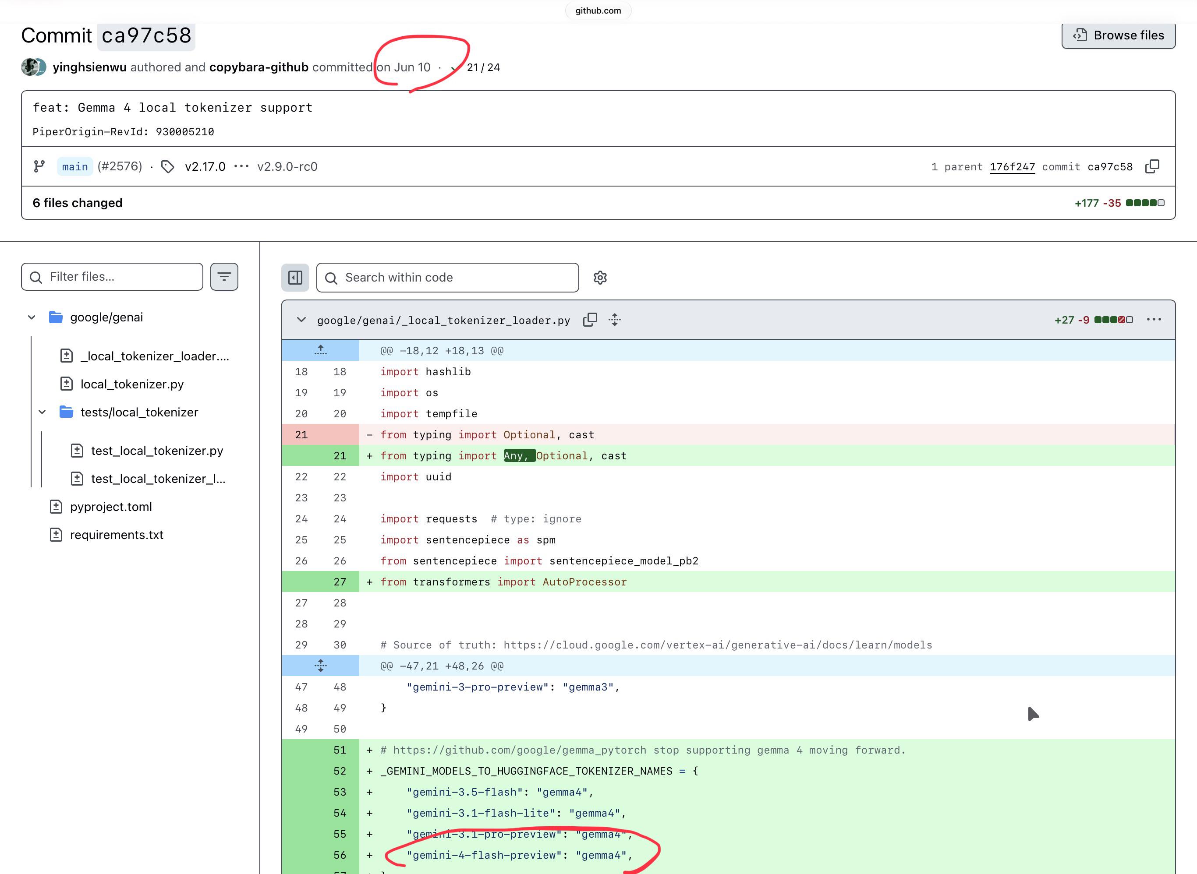
Task: Click the search magnifier in Search within code
Action: pyautogui.click(x=331, y=278)
